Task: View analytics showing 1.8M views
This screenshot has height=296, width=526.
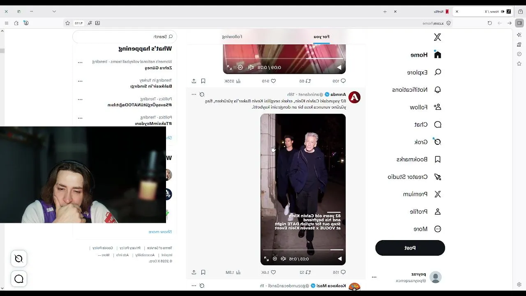Action: tap(233, 272)
